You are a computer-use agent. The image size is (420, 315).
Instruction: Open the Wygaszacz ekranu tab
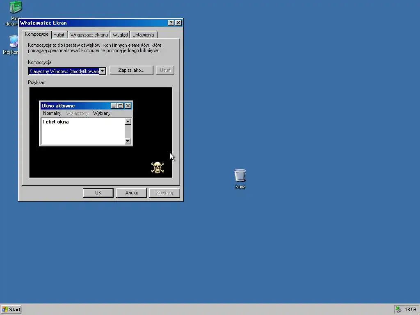click(89, 35)
